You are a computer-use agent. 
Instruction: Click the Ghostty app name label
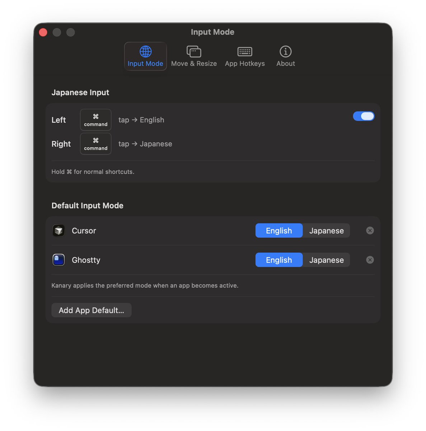click(86, 260)
